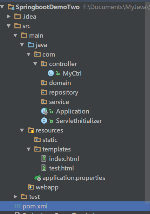The height and width of the screenshot is (214, 150).
Task: Expand the .idea folder
Action: pos(9,17)
